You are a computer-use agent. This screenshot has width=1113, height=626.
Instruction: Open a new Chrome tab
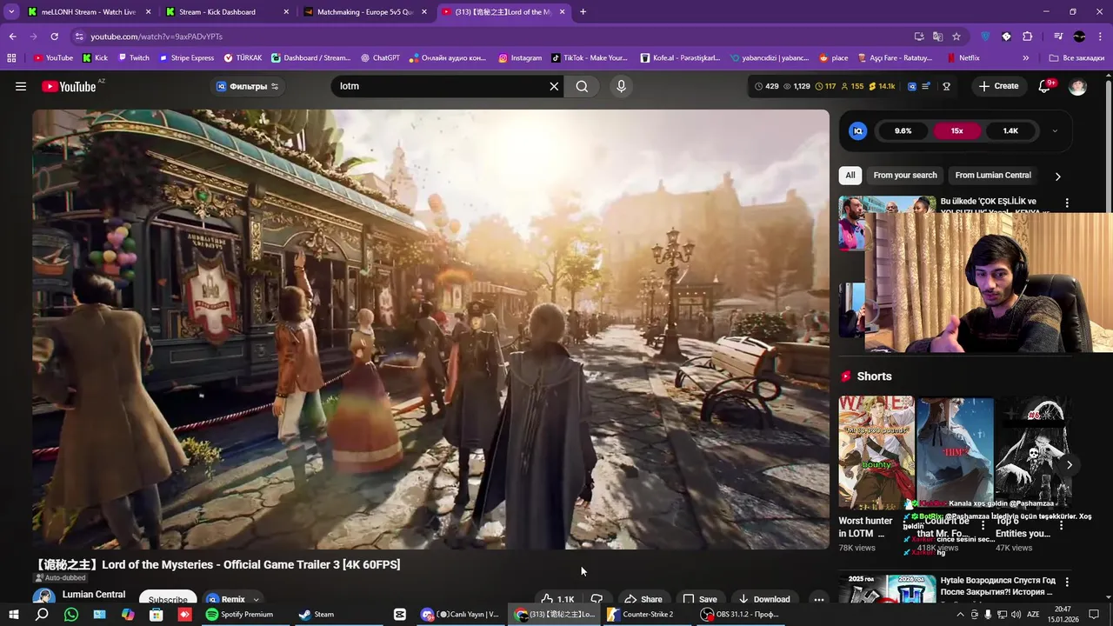coord(583,12)
